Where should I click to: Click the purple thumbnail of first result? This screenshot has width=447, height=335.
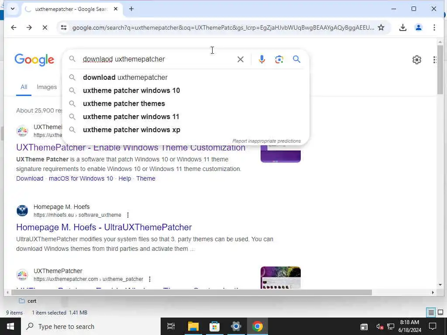[281, 154]
